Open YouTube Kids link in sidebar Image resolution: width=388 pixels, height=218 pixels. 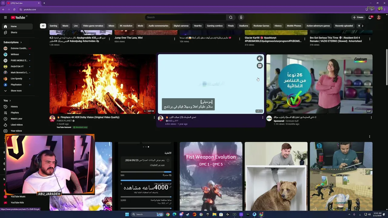tap(17, 203)
